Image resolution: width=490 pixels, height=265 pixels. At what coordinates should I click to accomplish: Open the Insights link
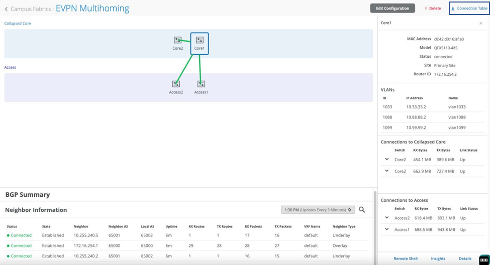(438, 258)
